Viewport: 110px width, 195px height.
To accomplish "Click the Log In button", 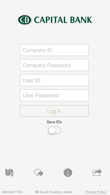I will 54,111.
